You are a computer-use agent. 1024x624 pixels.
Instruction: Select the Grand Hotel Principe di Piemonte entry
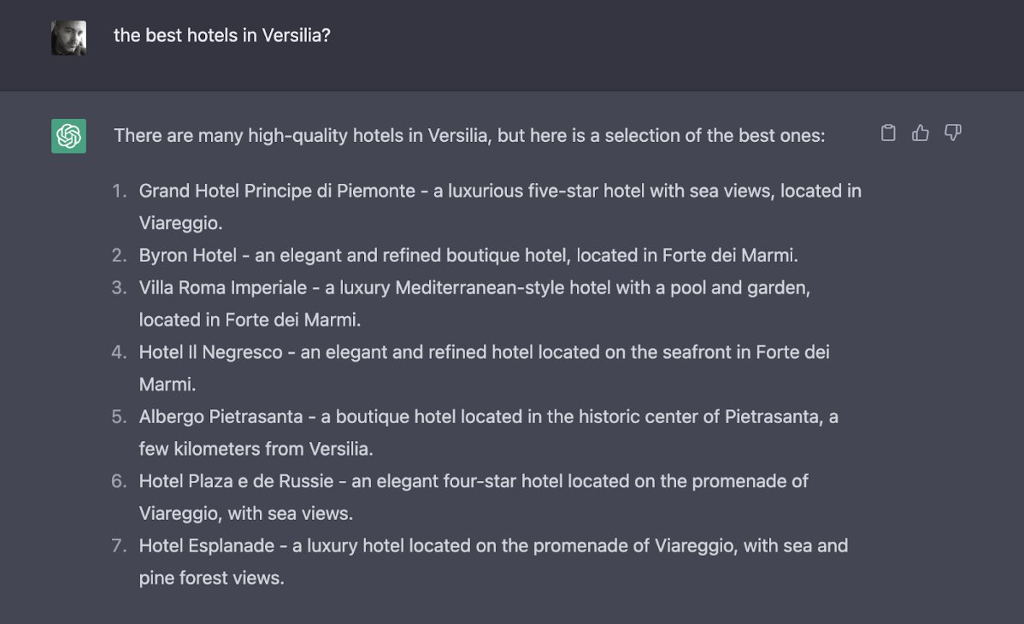pyautogui.click(x=500, y=207)
